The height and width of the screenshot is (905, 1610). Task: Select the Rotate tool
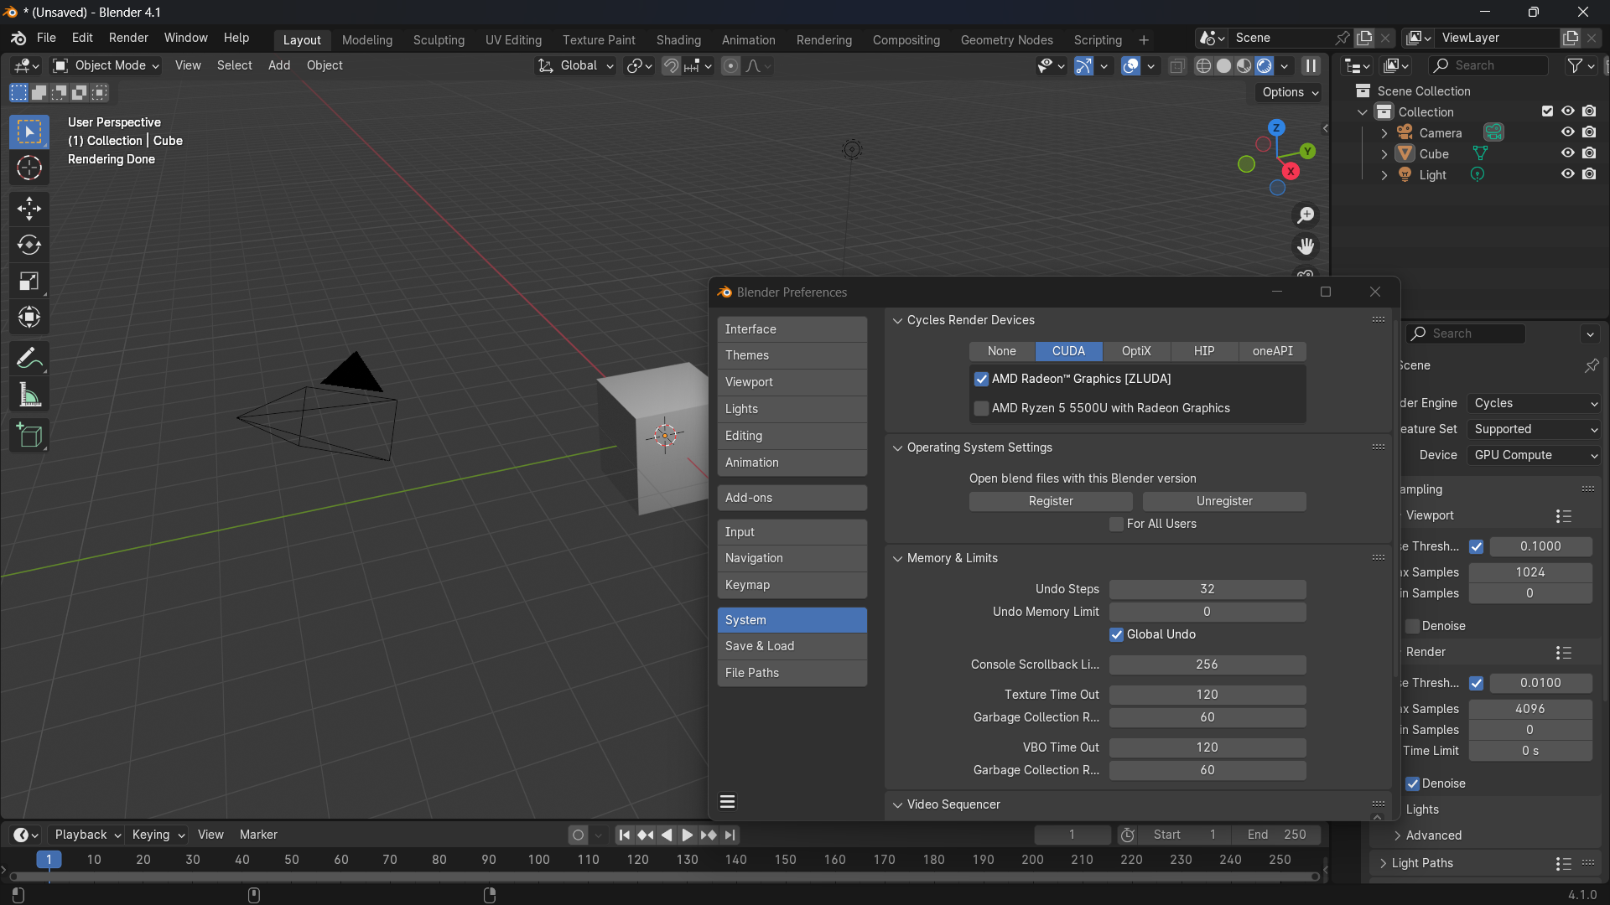(29, 245)
